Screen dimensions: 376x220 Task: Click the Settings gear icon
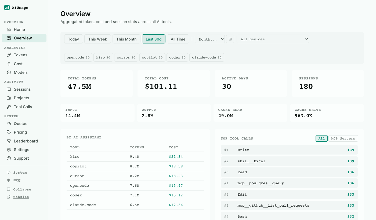point(9,150)
